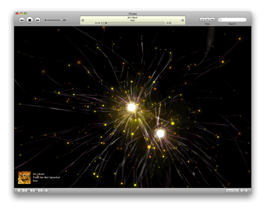The height and width of the screenshot is (211, 268).
Task: Click the max-volume speaker icon
Action: point(64,20)
